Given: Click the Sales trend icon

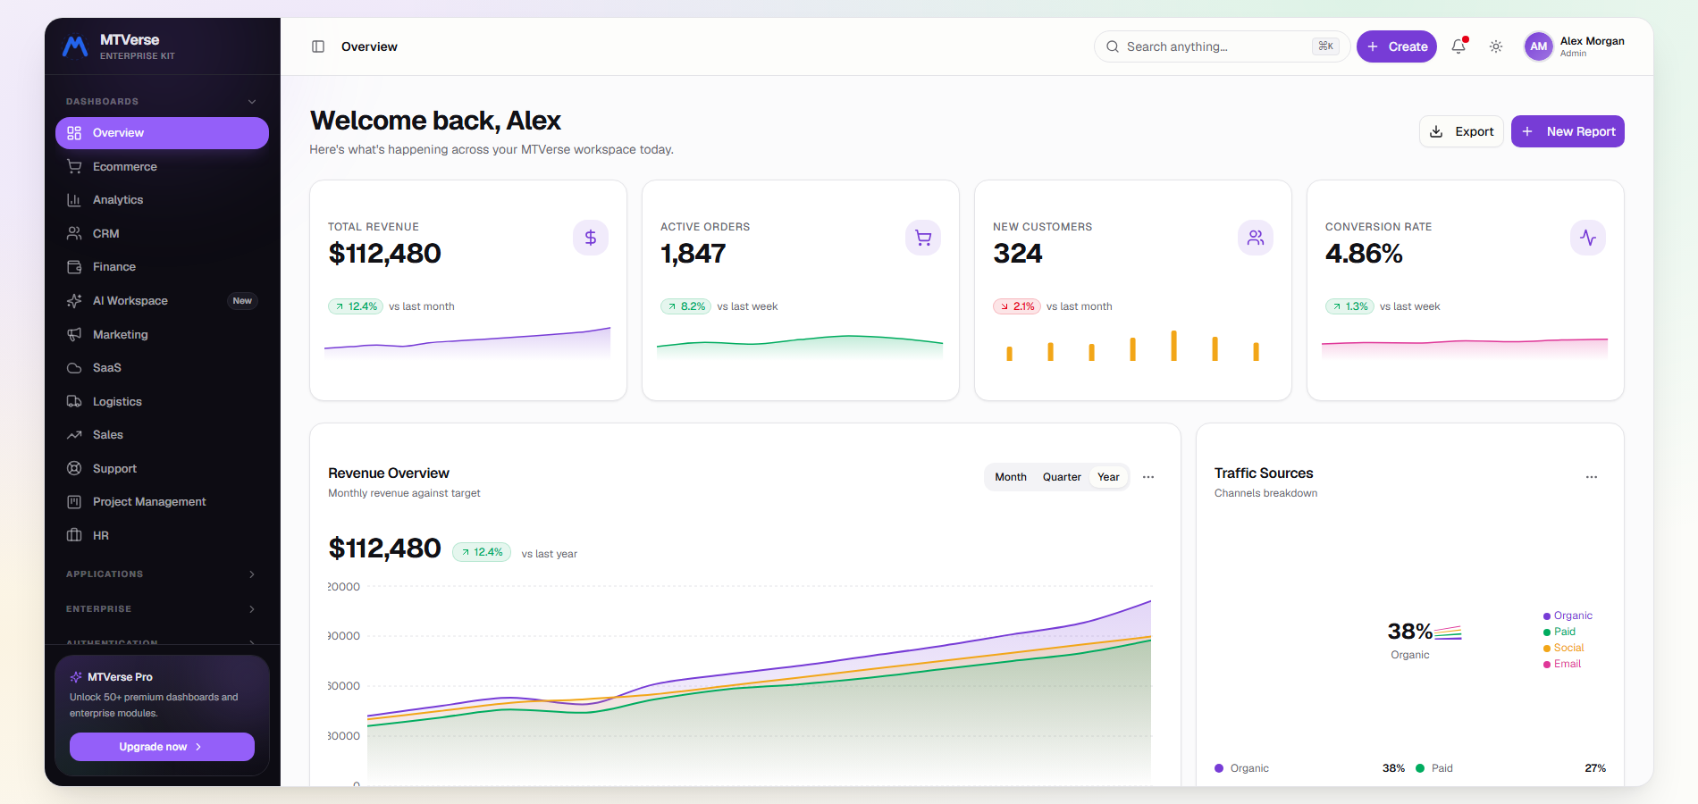Looking at the screenshot, I should pos(74,435).
